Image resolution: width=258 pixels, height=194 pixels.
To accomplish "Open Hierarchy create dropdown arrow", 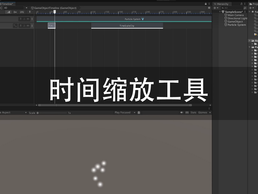I will [217, 8].
